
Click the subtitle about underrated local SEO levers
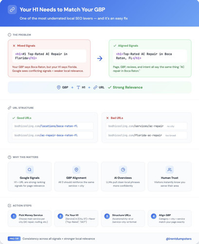(73, 19)
